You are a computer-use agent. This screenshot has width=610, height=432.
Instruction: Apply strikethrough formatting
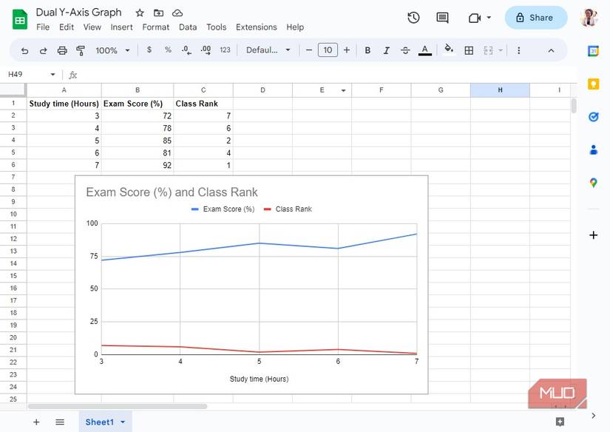point(405,50)
